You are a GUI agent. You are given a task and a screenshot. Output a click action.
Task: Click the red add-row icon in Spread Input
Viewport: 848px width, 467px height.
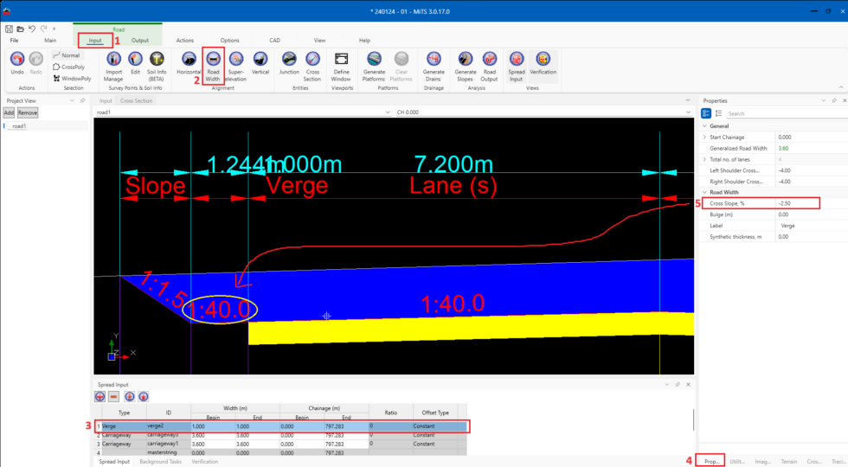pyautogui.click(x=100, y=397)
